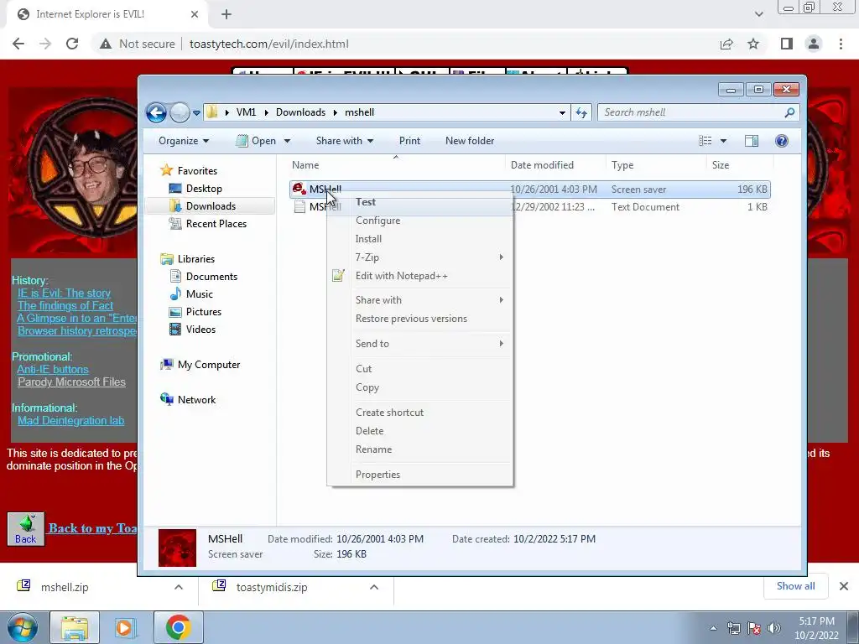Bookmark the page with the star icon
Image resolution: width=859 pixels, height=644 pixels.
tap(753, 44)
